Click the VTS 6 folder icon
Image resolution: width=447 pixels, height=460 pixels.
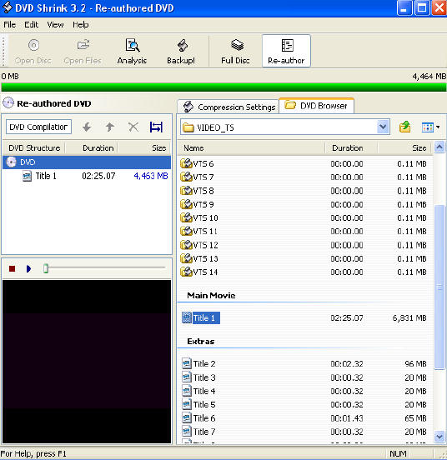(186, 163)
